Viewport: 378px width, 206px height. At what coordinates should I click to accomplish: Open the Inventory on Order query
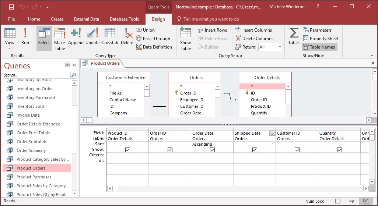[x=35, y=89]
